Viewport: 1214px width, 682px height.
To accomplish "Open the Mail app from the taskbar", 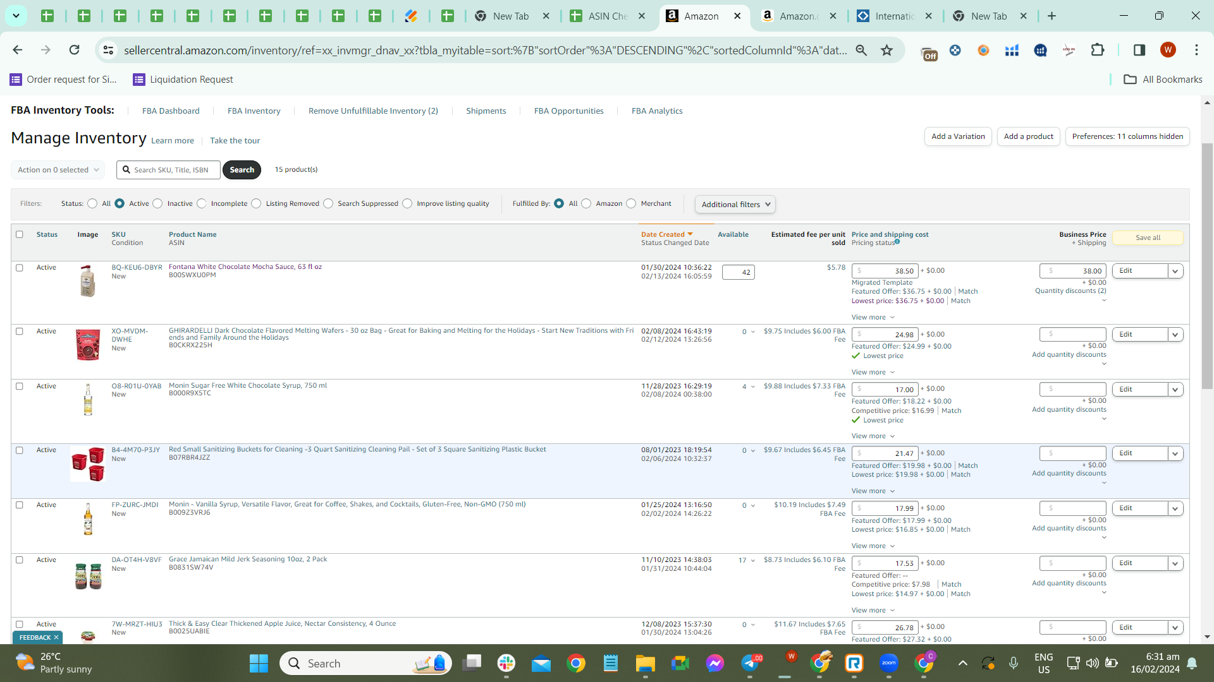I will click(x=541, y=663).
